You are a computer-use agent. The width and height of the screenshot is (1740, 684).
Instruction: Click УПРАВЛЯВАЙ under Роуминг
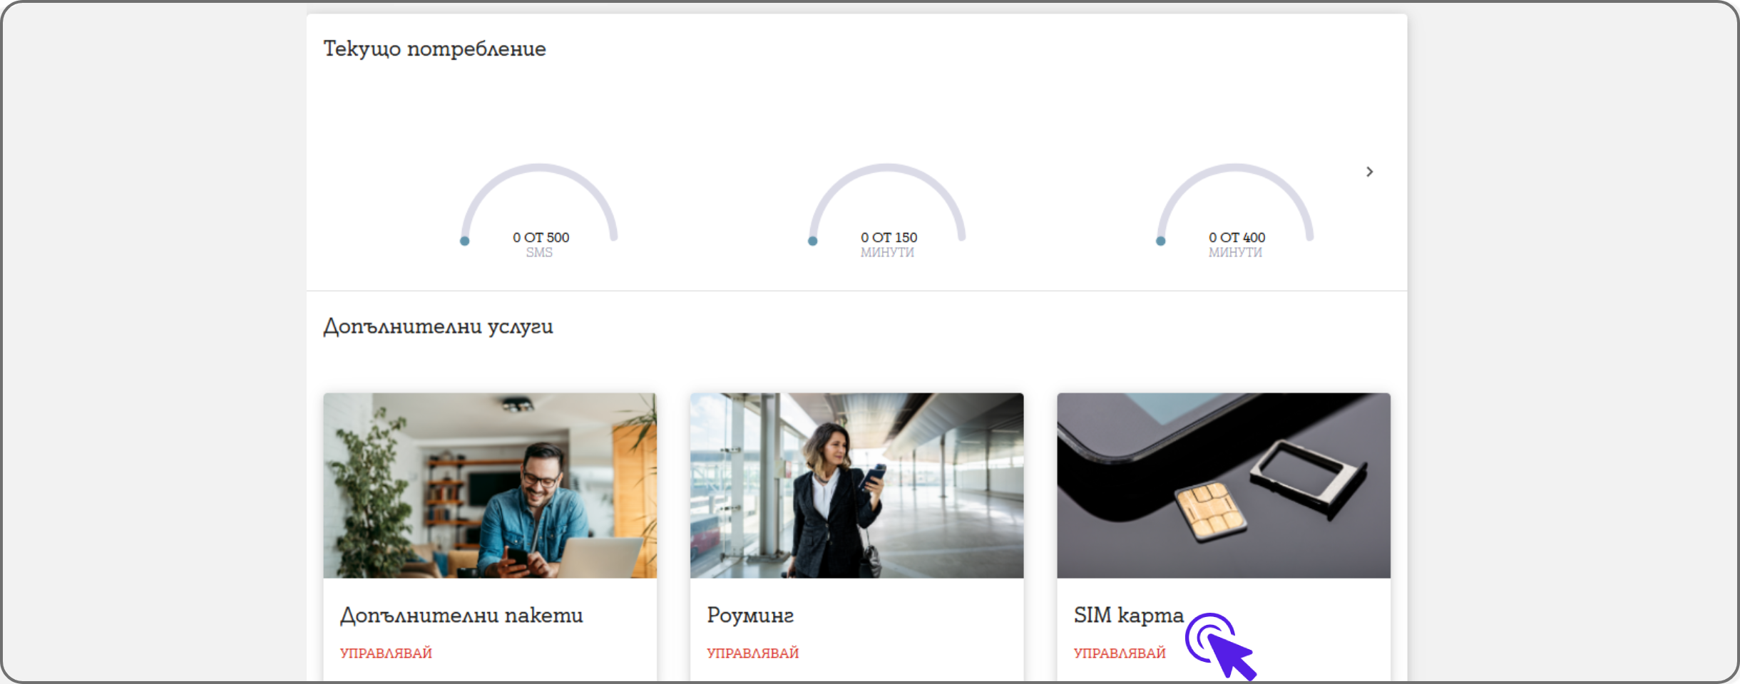(x=752, y=653)
